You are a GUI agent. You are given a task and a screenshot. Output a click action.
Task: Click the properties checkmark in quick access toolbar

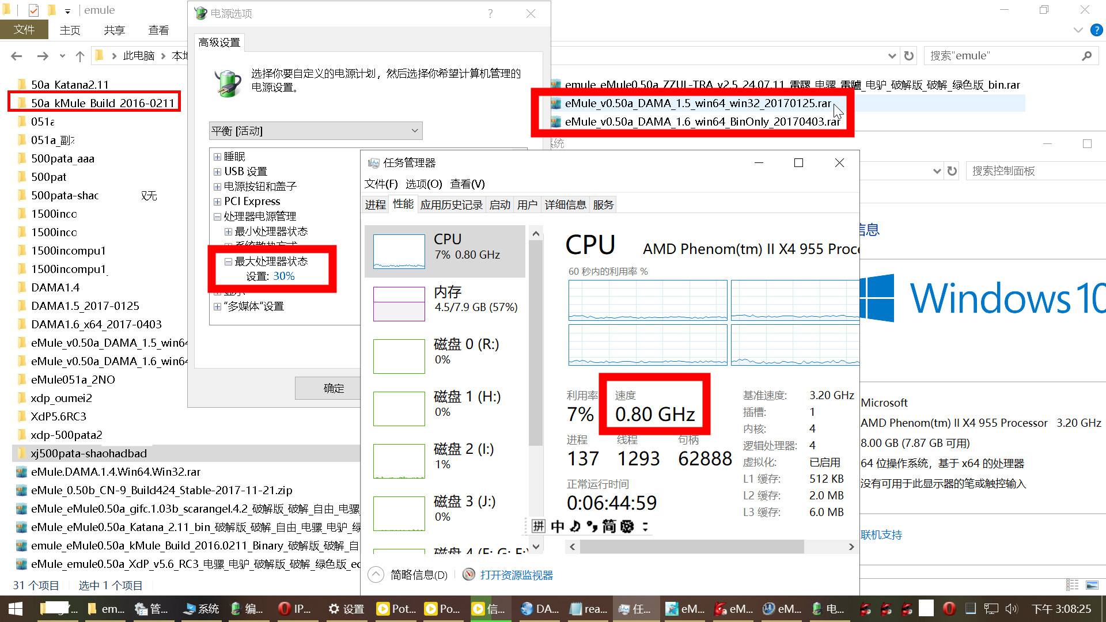tap(33, 10)
